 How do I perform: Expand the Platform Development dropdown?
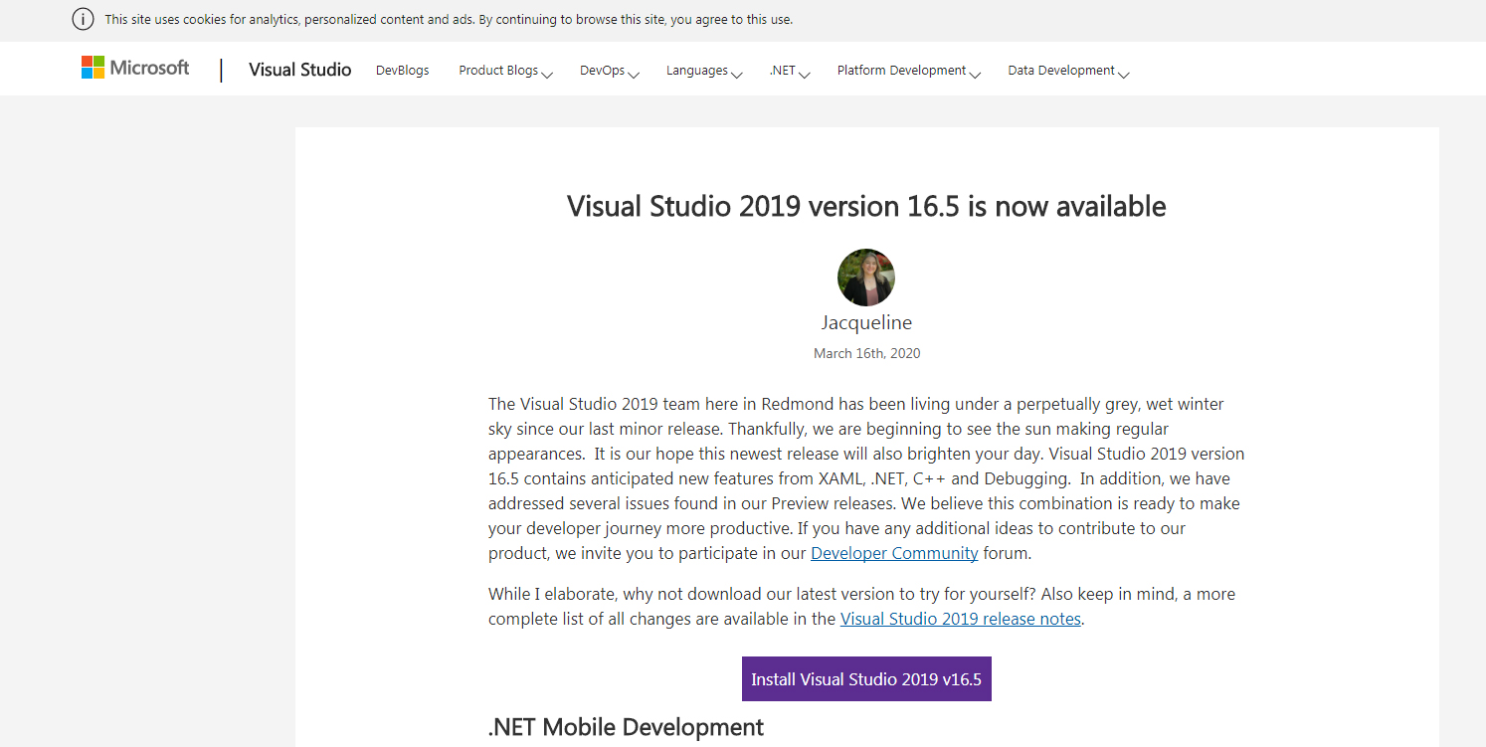click(907, 71)
